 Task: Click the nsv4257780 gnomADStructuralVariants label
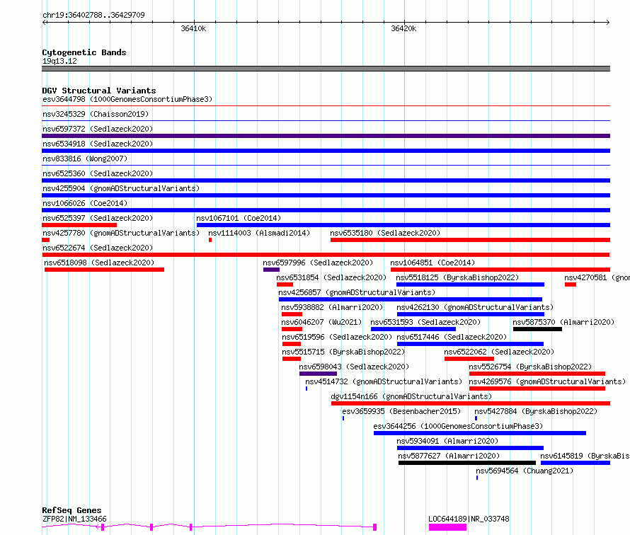pos(121,233)
